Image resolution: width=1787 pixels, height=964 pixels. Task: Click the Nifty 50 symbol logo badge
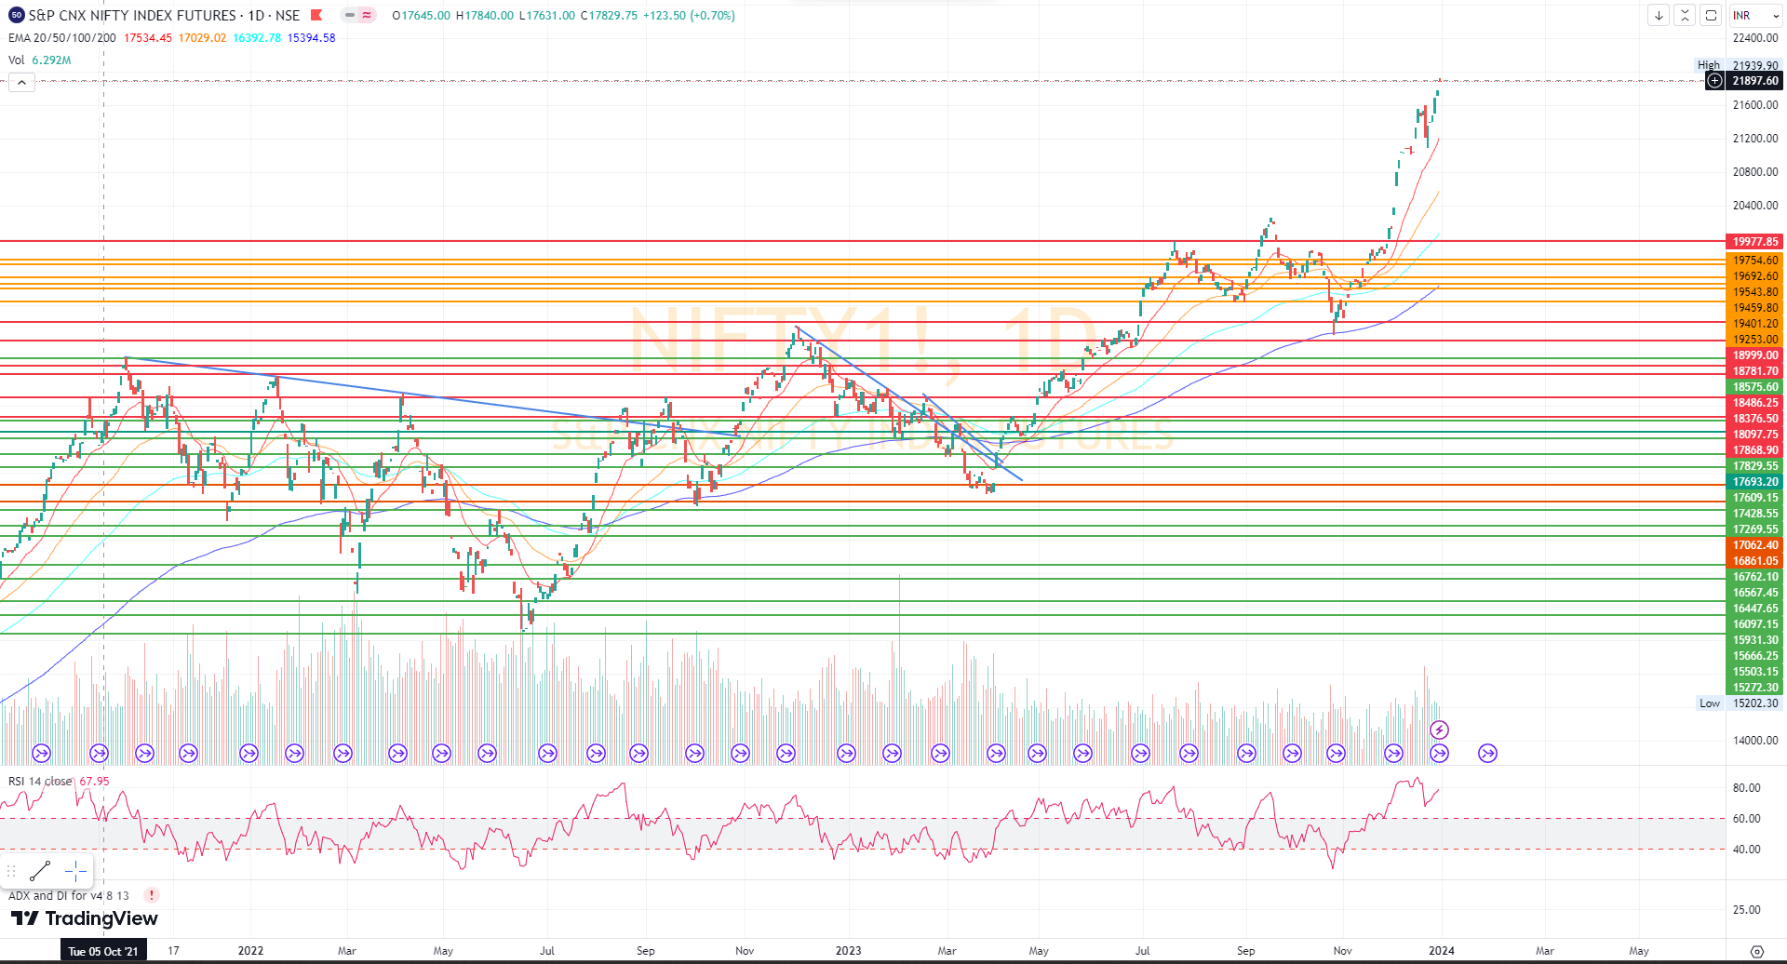point(16,15)
